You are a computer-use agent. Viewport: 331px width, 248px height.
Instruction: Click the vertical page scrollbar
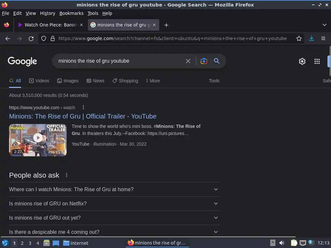[330, 61]
